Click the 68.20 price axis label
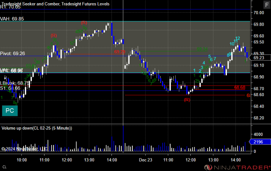Viewport: 271px width, 171px height. pos(259,118)
